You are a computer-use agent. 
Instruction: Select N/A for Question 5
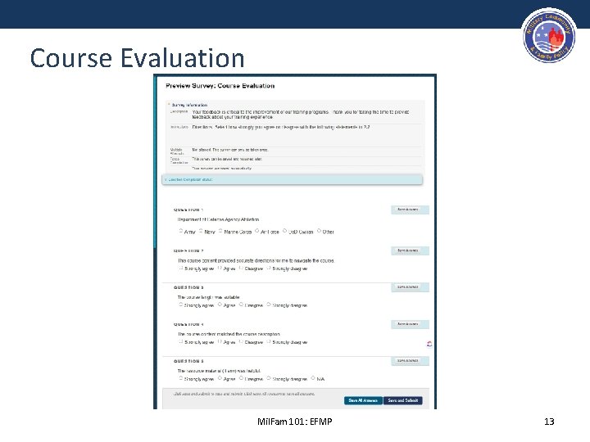[x=313, y=378]
